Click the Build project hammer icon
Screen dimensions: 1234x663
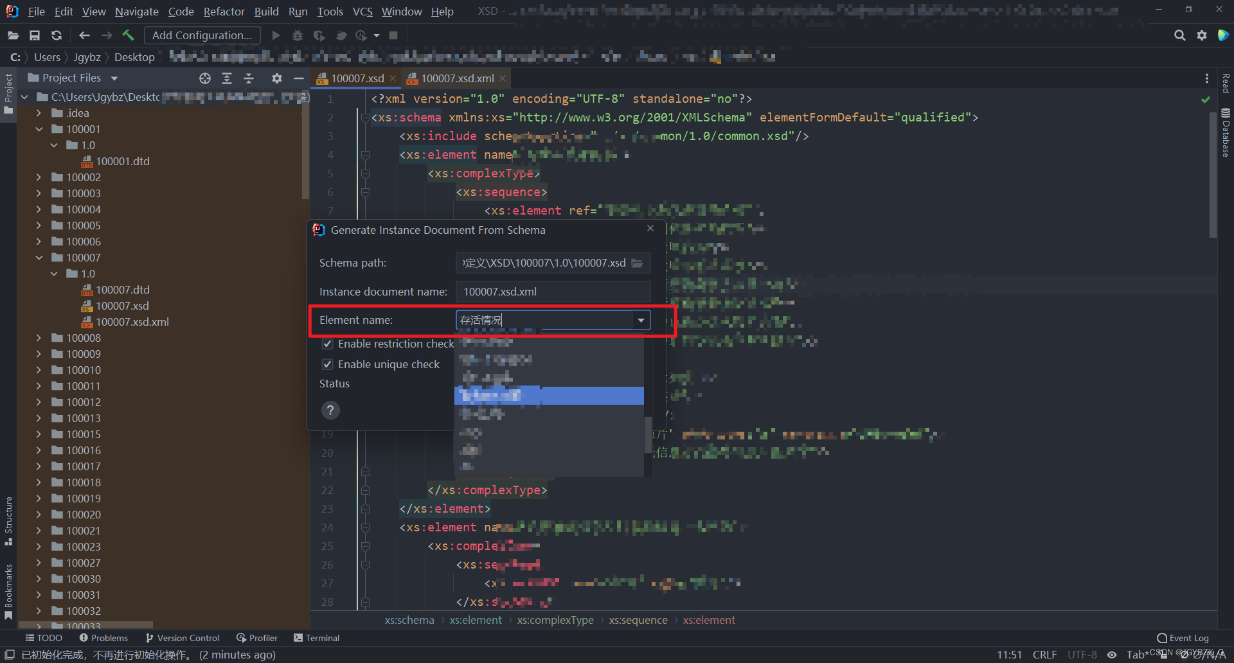tap(129, 35)
